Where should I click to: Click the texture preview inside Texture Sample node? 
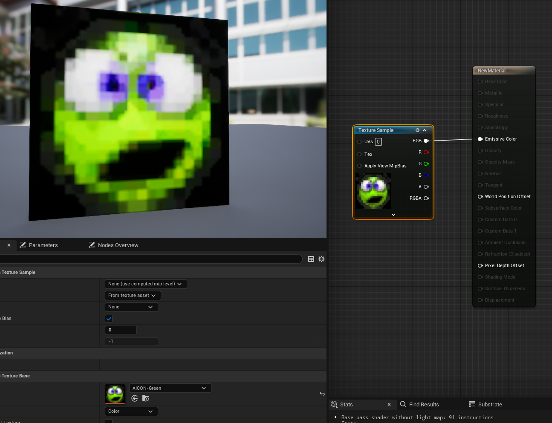(x=373, y=191)
